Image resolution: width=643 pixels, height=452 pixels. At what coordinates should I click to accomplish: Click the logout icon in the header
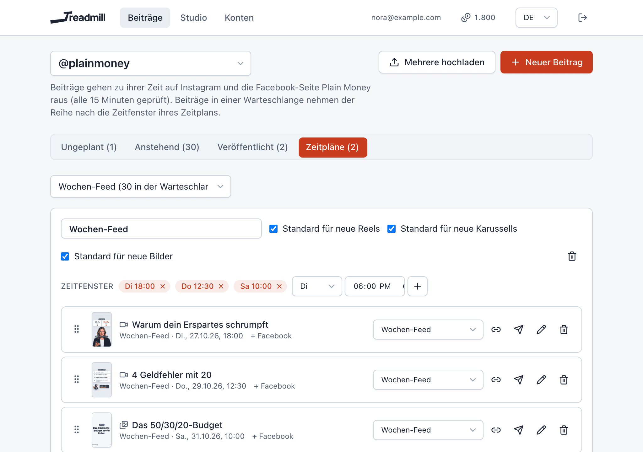click(x=582, y=18)
